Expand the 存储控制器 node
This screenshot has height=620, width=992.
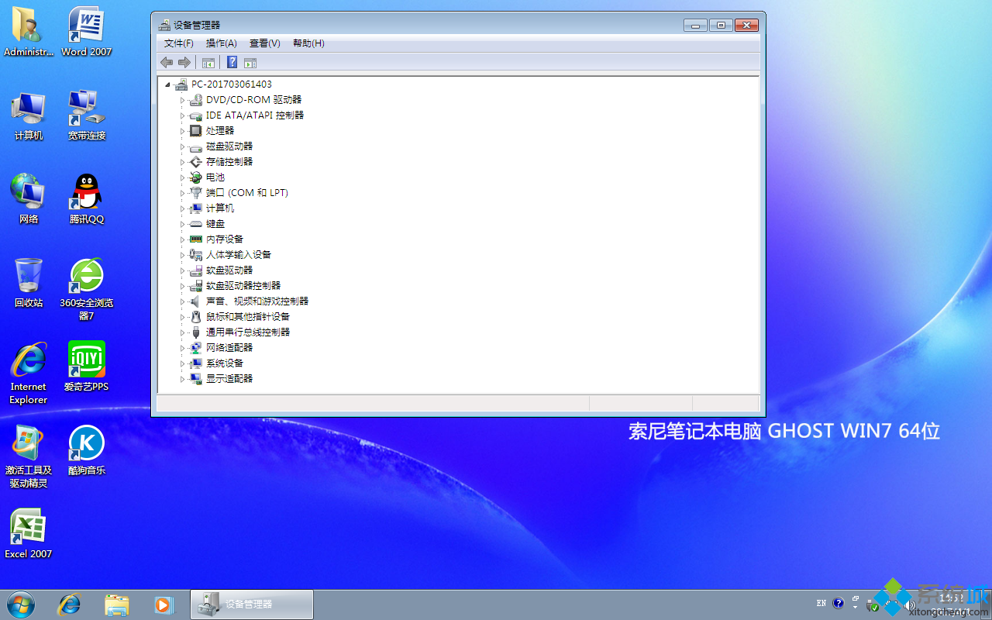183,162
